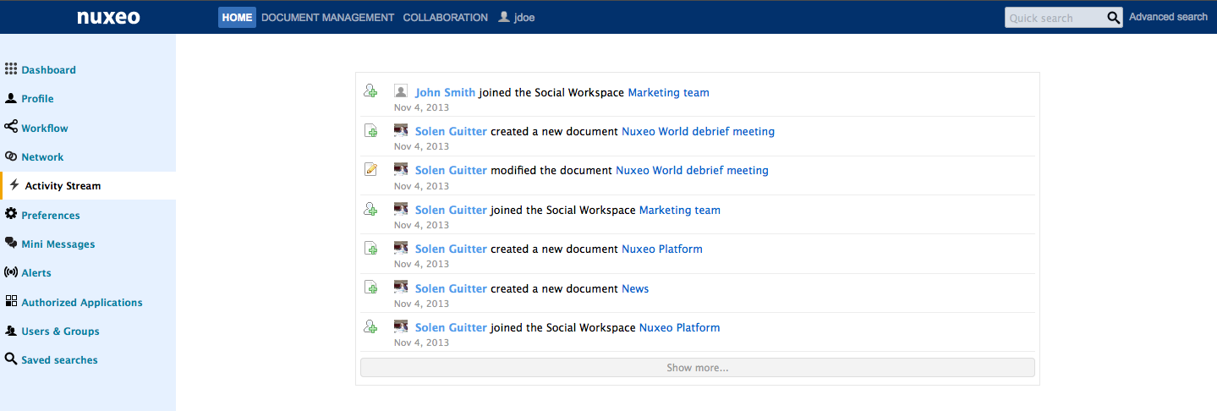Select Activity Stream in the sidebar

63,186
